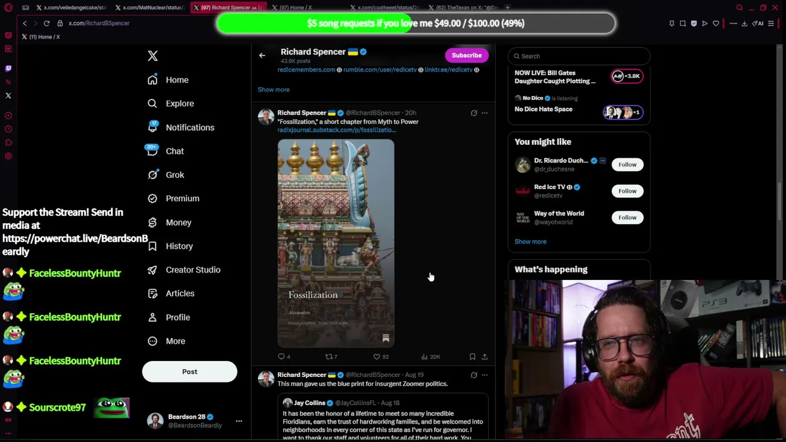Bookmark the Fossilization post

(472, 357)
